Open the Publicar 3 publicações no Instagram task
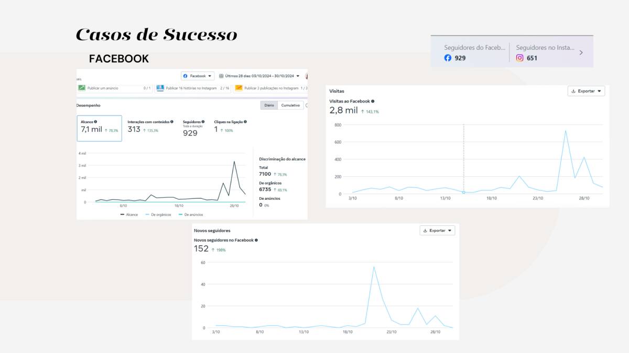 270,88
